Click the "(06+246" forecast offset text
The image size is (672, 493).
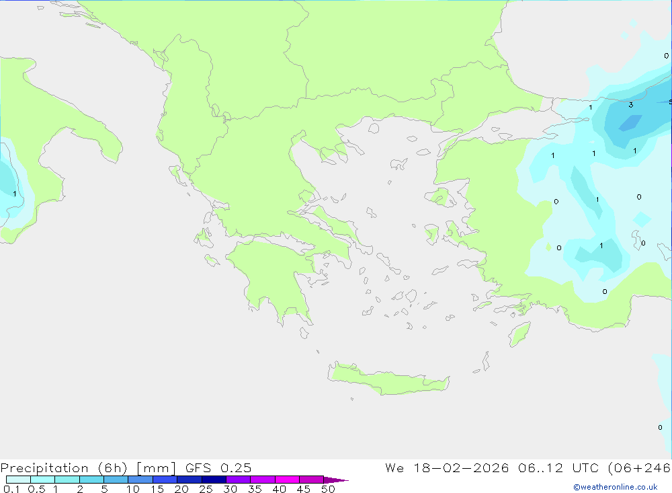pos(640,467)
